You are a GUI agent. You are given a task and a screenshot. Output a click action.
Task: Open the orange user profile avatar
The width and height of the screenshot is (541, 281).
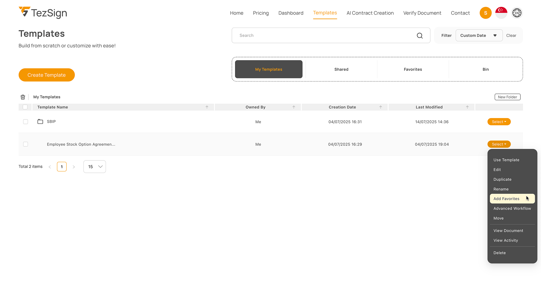485,13
